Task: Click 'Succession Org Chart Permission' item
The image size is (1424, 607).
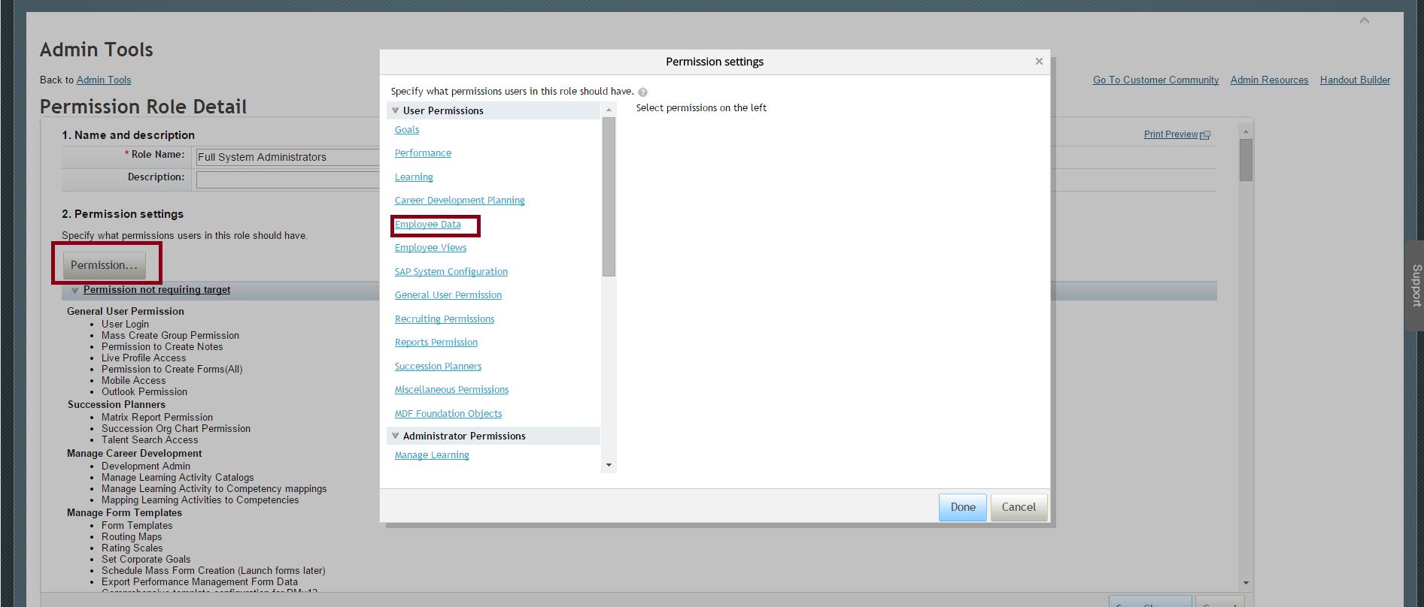Action: click(x=176, y=429)
